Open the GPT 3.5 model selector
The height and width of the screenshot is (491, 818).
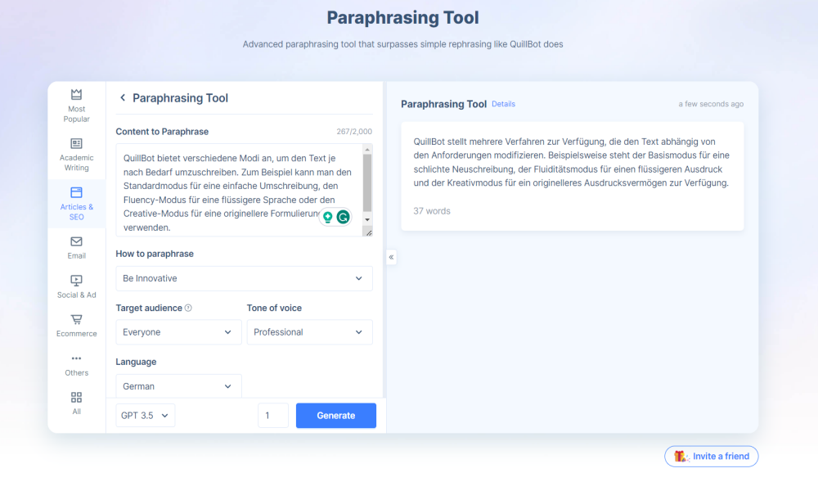point(146,416)
